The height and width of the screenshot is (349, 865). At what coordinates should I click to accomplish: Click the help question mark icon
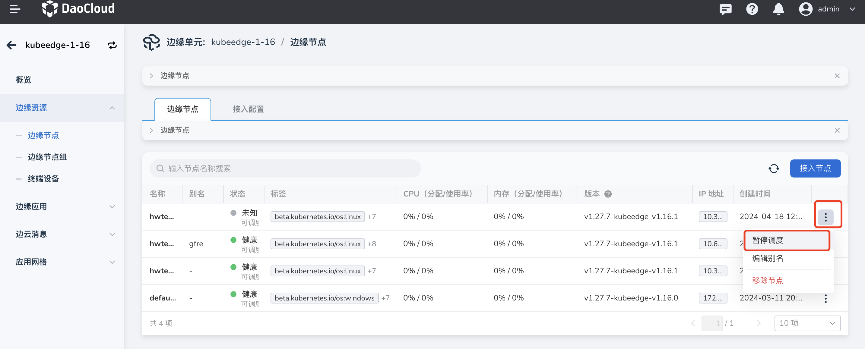tap(752, 9)
